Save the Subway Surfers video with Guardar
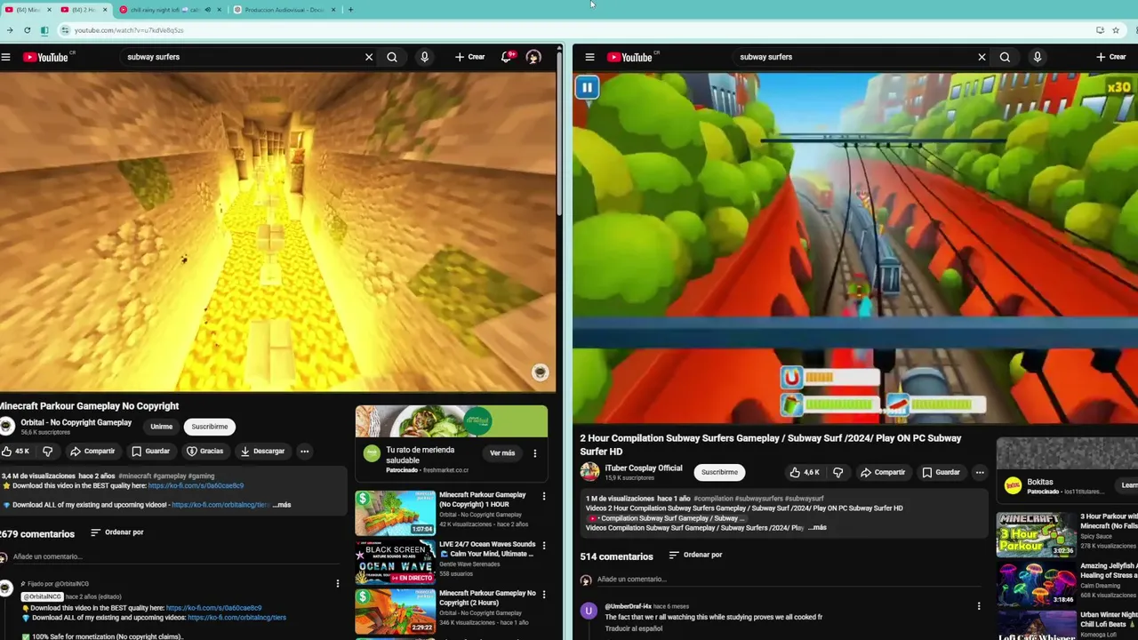Image resolution: width=1138 pixels, height=640 pixels. tap(942, 472)
